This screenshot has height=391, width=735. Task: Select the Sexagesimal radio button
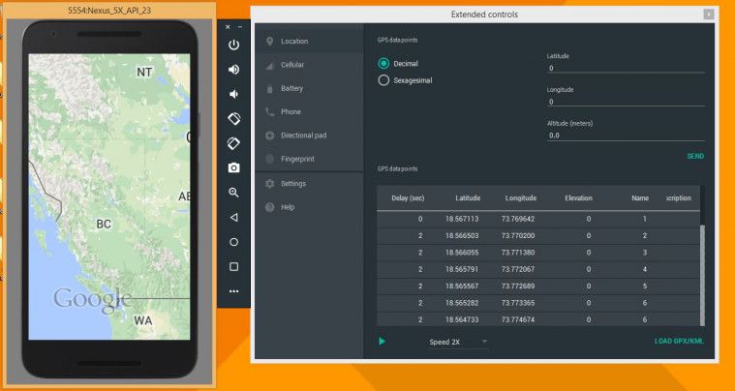[x=383, y=80]
